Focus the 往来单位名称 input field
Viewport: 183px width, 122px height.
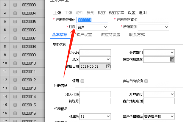[153, 20]
